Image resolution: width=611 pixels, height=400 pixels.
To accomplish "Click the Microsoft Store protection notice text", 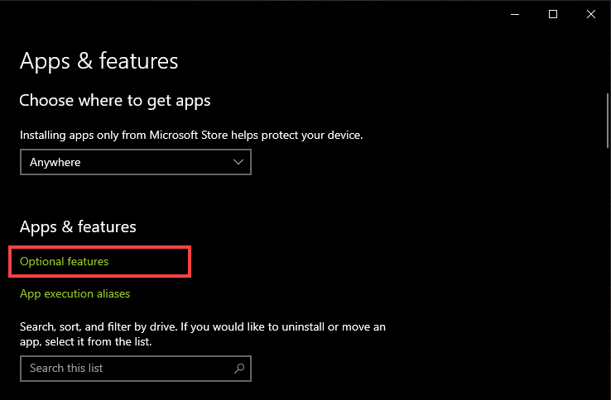I will [191, 134].
